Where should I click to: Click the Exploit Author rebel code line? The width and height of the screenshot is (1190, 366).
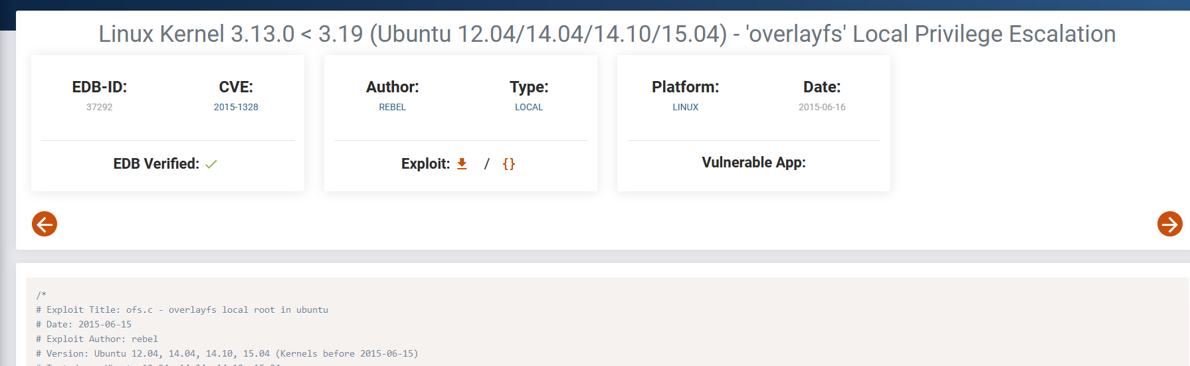click(97, 339)
